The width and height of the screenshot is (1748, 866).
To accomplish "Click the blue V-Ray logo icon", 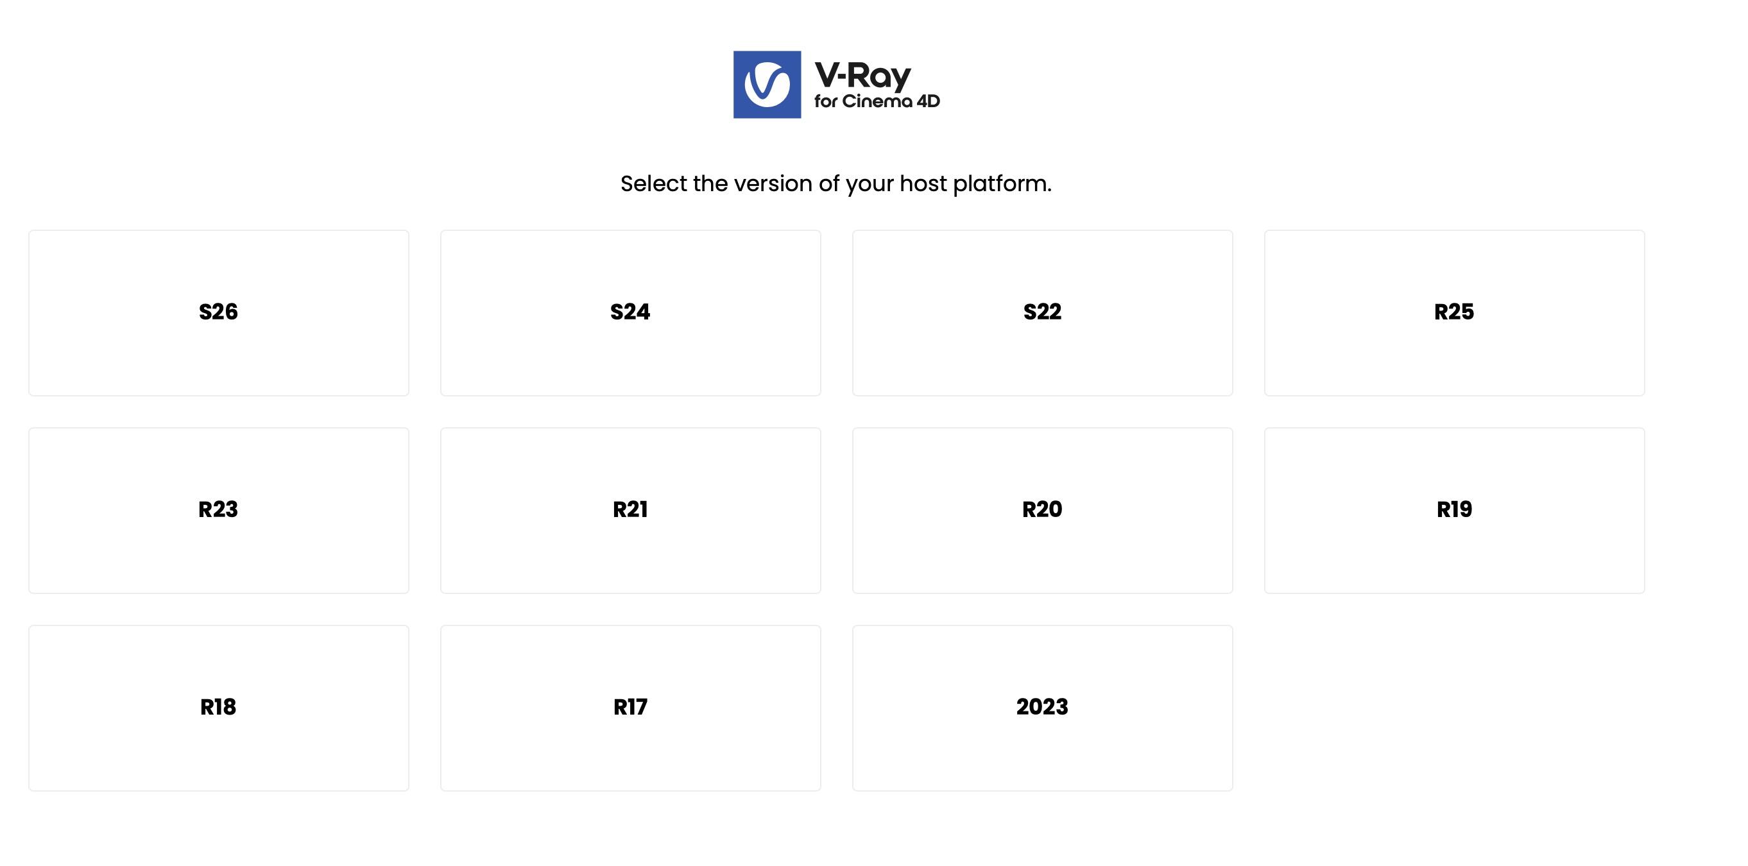I will tap(767, 85).
